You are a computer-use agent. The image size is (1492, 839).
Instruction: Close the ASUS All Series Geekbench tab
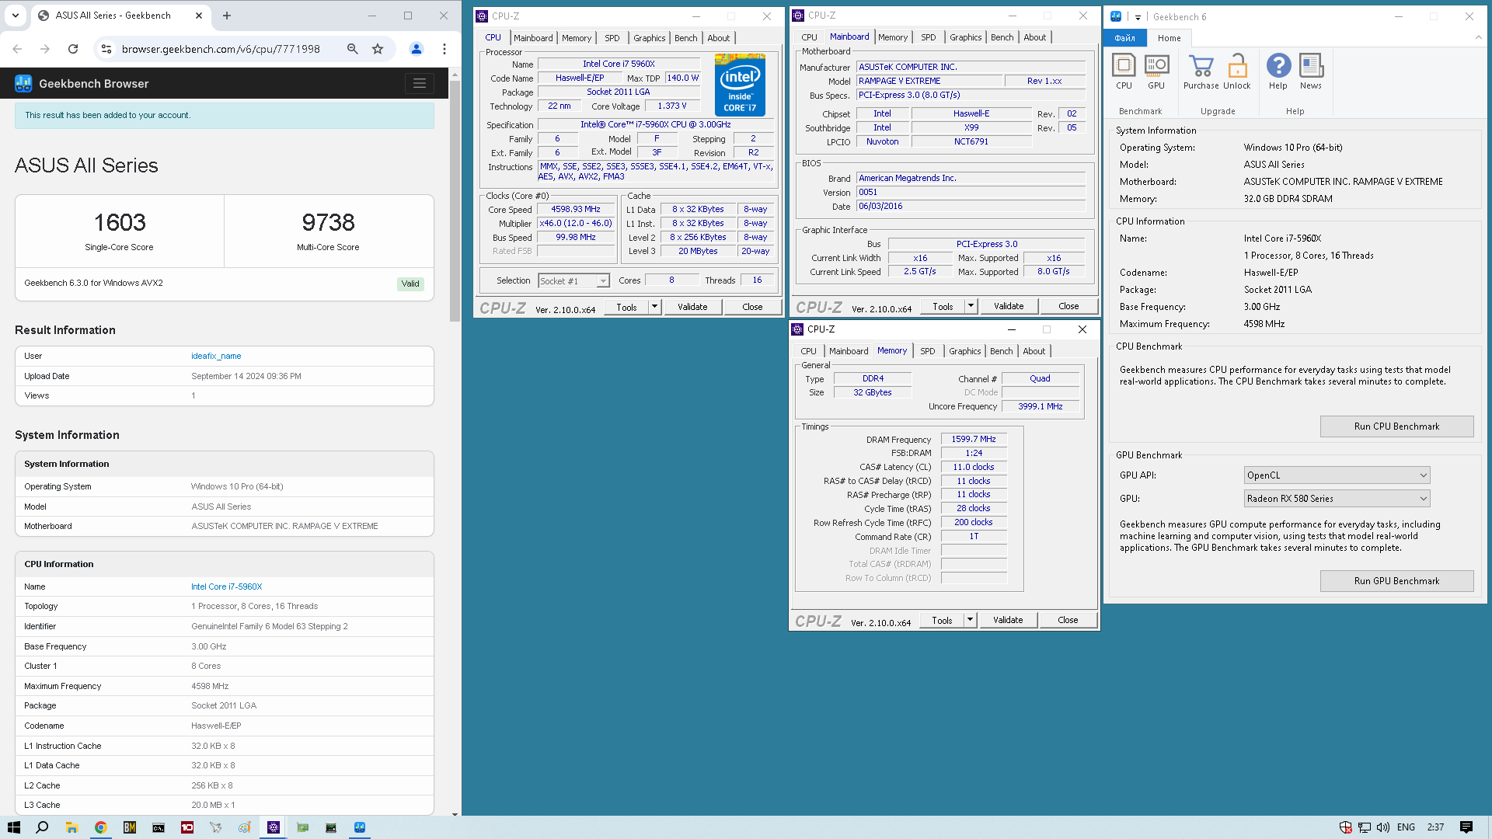199,16
